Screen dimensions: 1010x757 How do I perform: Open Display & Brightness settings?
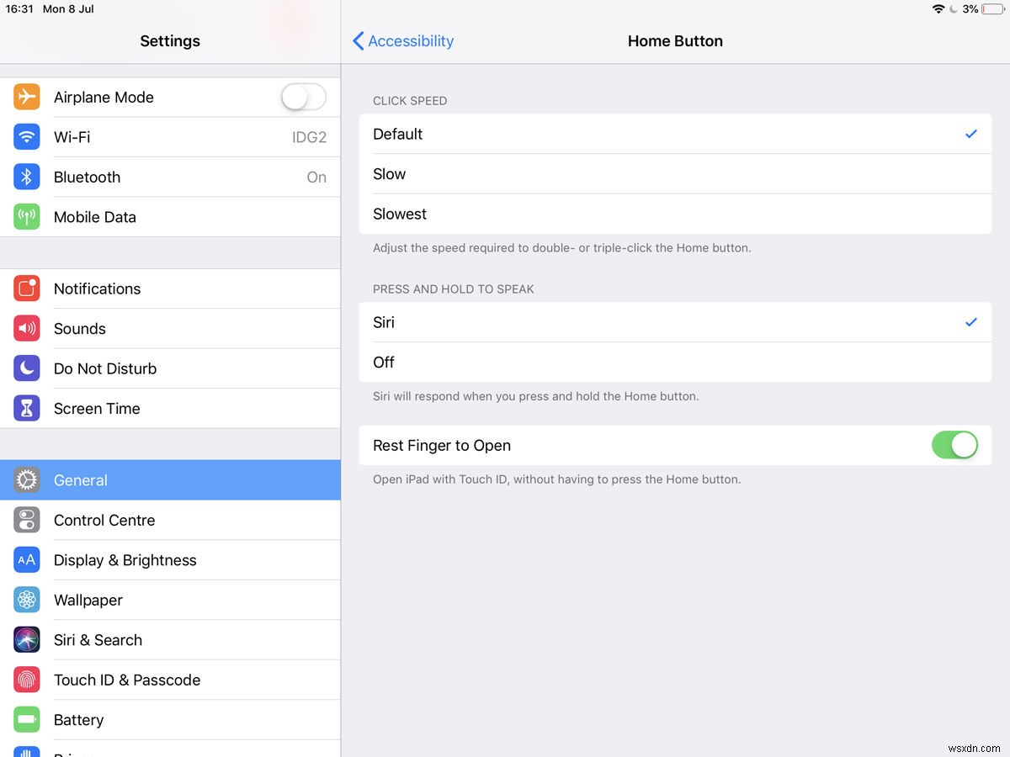click(x=125, y=559)
